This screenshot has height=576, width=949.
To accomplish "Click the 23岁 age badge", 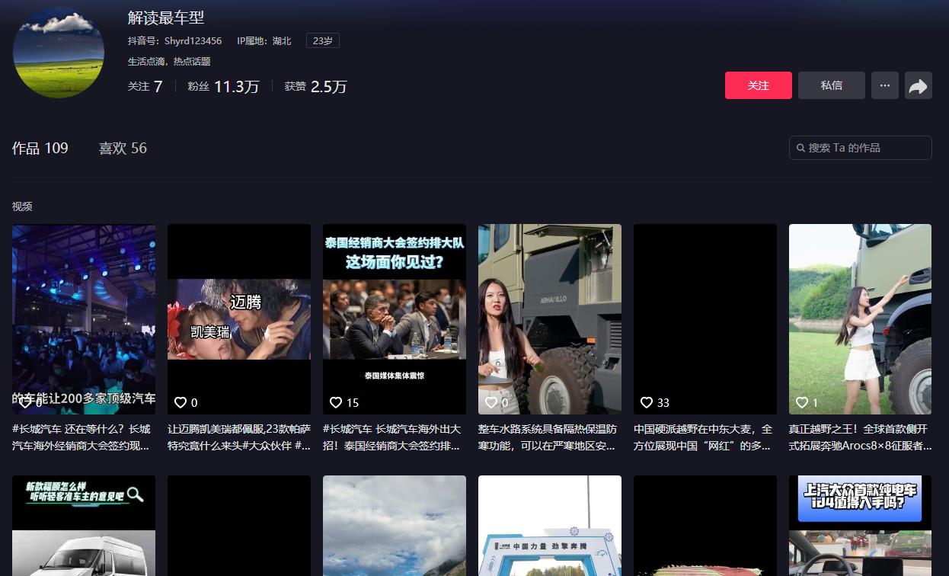I will pyautogui.click(x=323, y=41).
